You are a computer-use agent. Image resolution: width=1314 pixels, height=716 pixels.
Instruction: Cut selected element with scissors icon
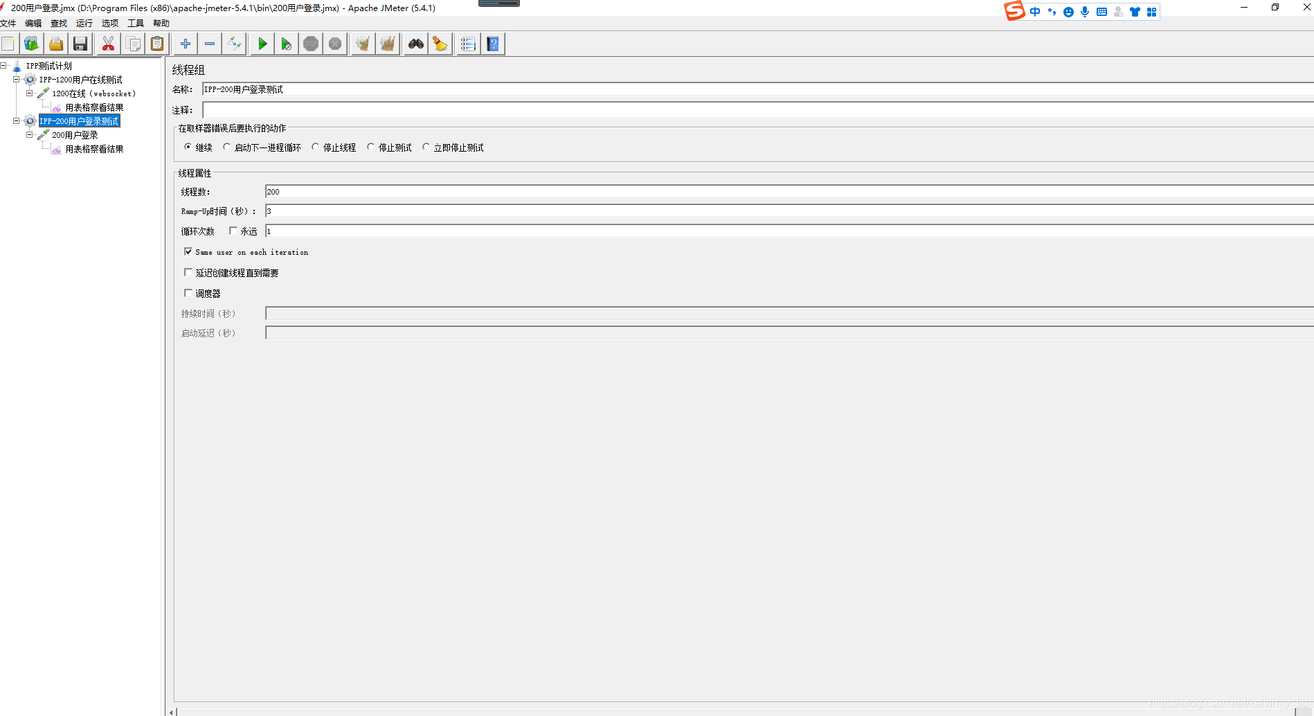pos(108,44)
